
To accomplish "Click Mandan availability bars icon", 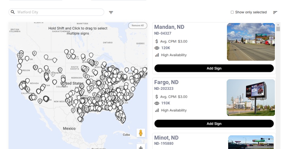I will (x=157, y=55).
